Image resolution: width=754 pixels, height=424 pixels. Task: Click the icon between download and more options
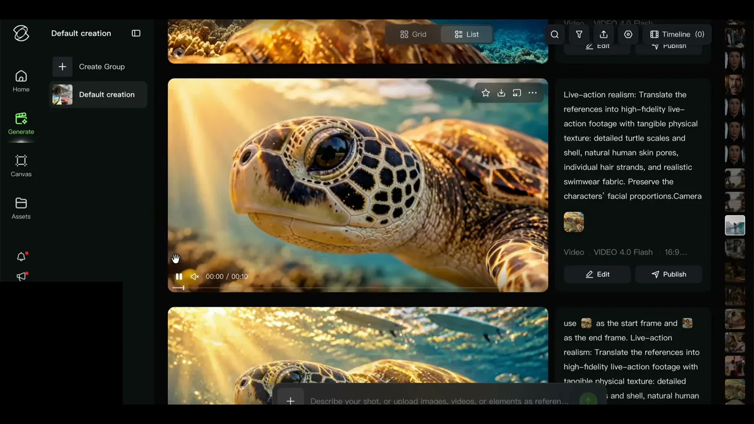(x=517, y=93)
